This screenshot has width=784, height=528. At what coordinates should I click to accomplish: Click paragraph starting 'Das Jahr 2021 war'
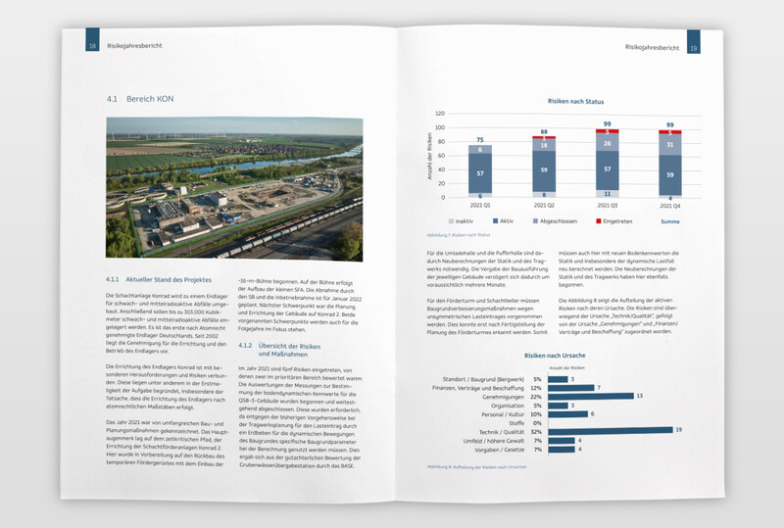pyautogui.click(x=167, y=443)
